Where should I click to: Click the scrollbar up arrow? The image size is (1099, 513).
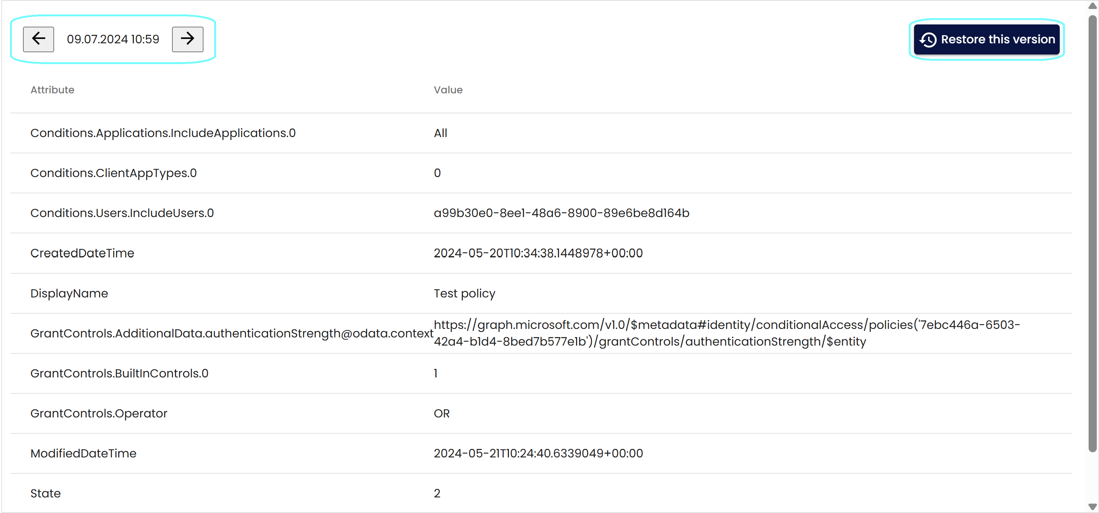coord(1092,6)
